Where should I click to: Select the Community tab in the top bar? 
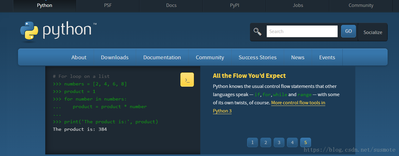pyautogui.click(x=361, y=5)
